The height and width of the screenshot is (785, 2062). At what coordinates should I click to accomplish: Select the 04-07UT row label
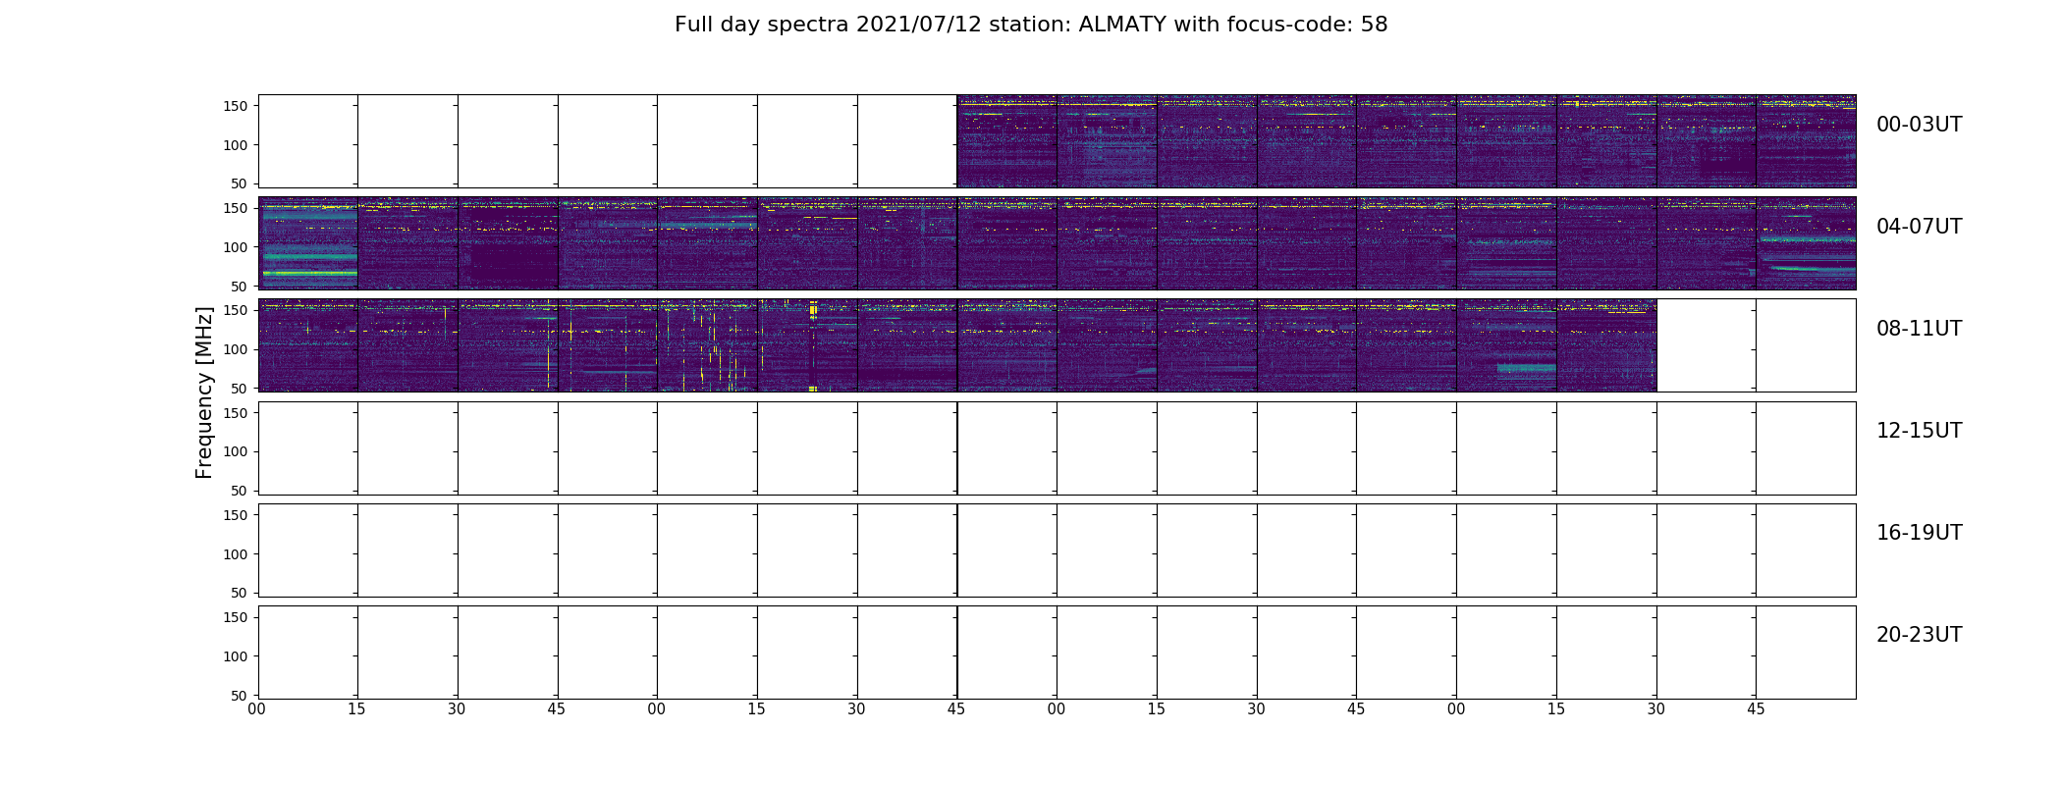click(1919, 227)
